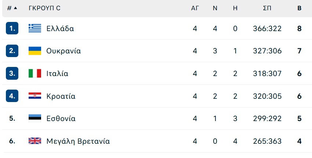Image resolution: width=312 pixels, height=158 pixels.
Task: Sort by the Ν wins header
Action: [215, 8]
